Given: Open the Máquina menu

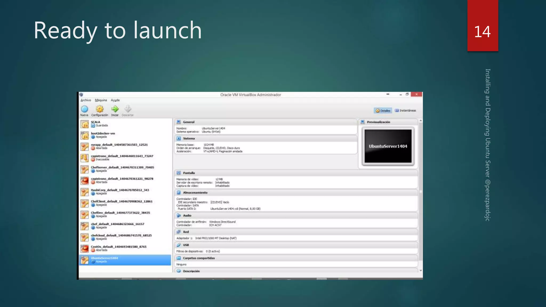Looking at the screenshot, I should 101,100.
